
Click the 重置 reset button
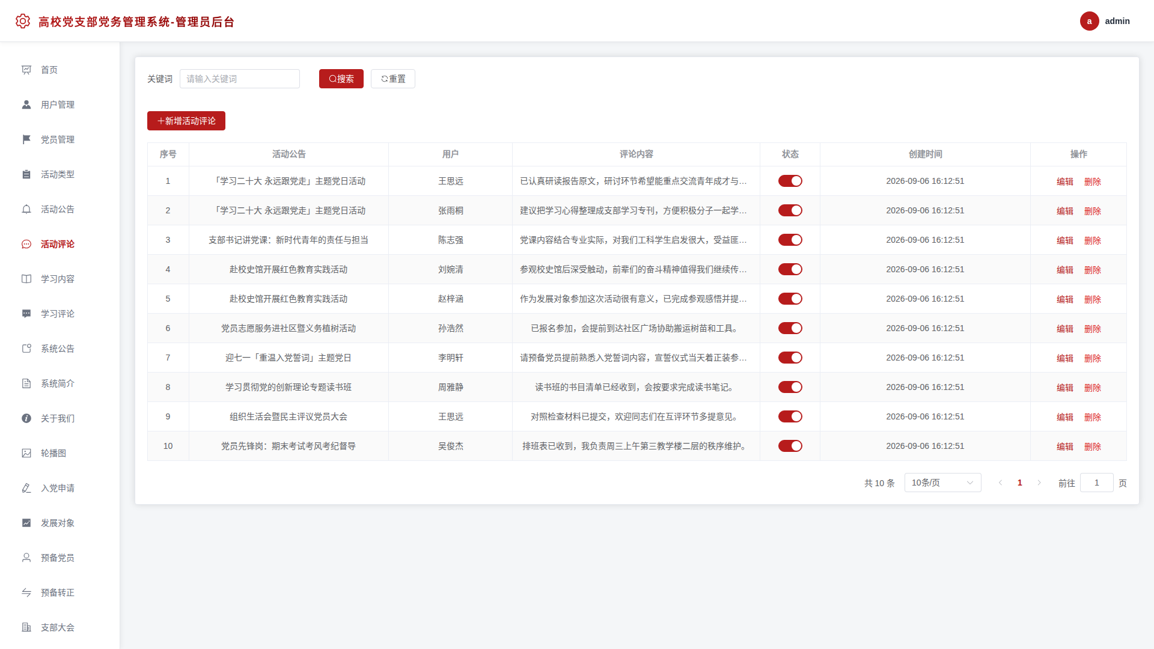click(392, 79)
